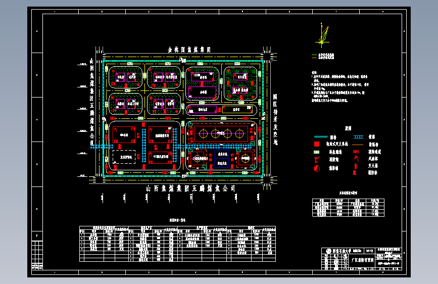Click the top label 金桃园焦煤集团
This screenshot has width=438, height=284.
[189, 50]
